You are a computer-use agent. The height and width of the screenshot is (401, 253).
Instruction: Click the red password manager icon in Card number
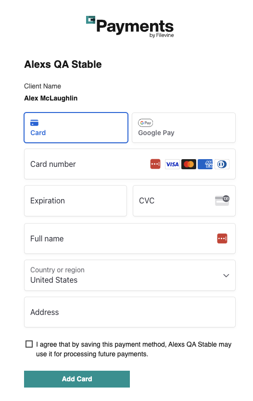coord(155,164)
